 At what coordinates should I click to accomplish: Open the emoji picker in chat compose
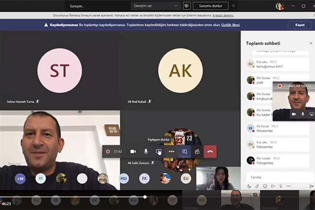pyautogui.click(x=265, y=187)
